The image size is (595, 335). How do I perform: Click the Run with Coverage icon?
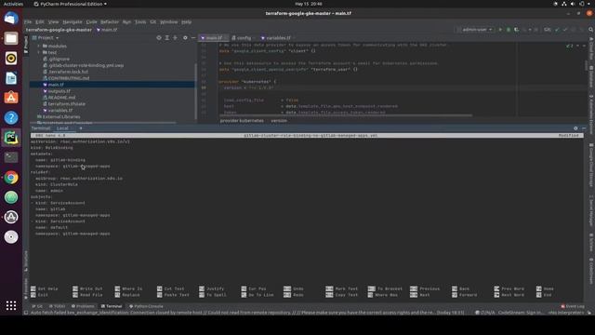pos(517,30)
